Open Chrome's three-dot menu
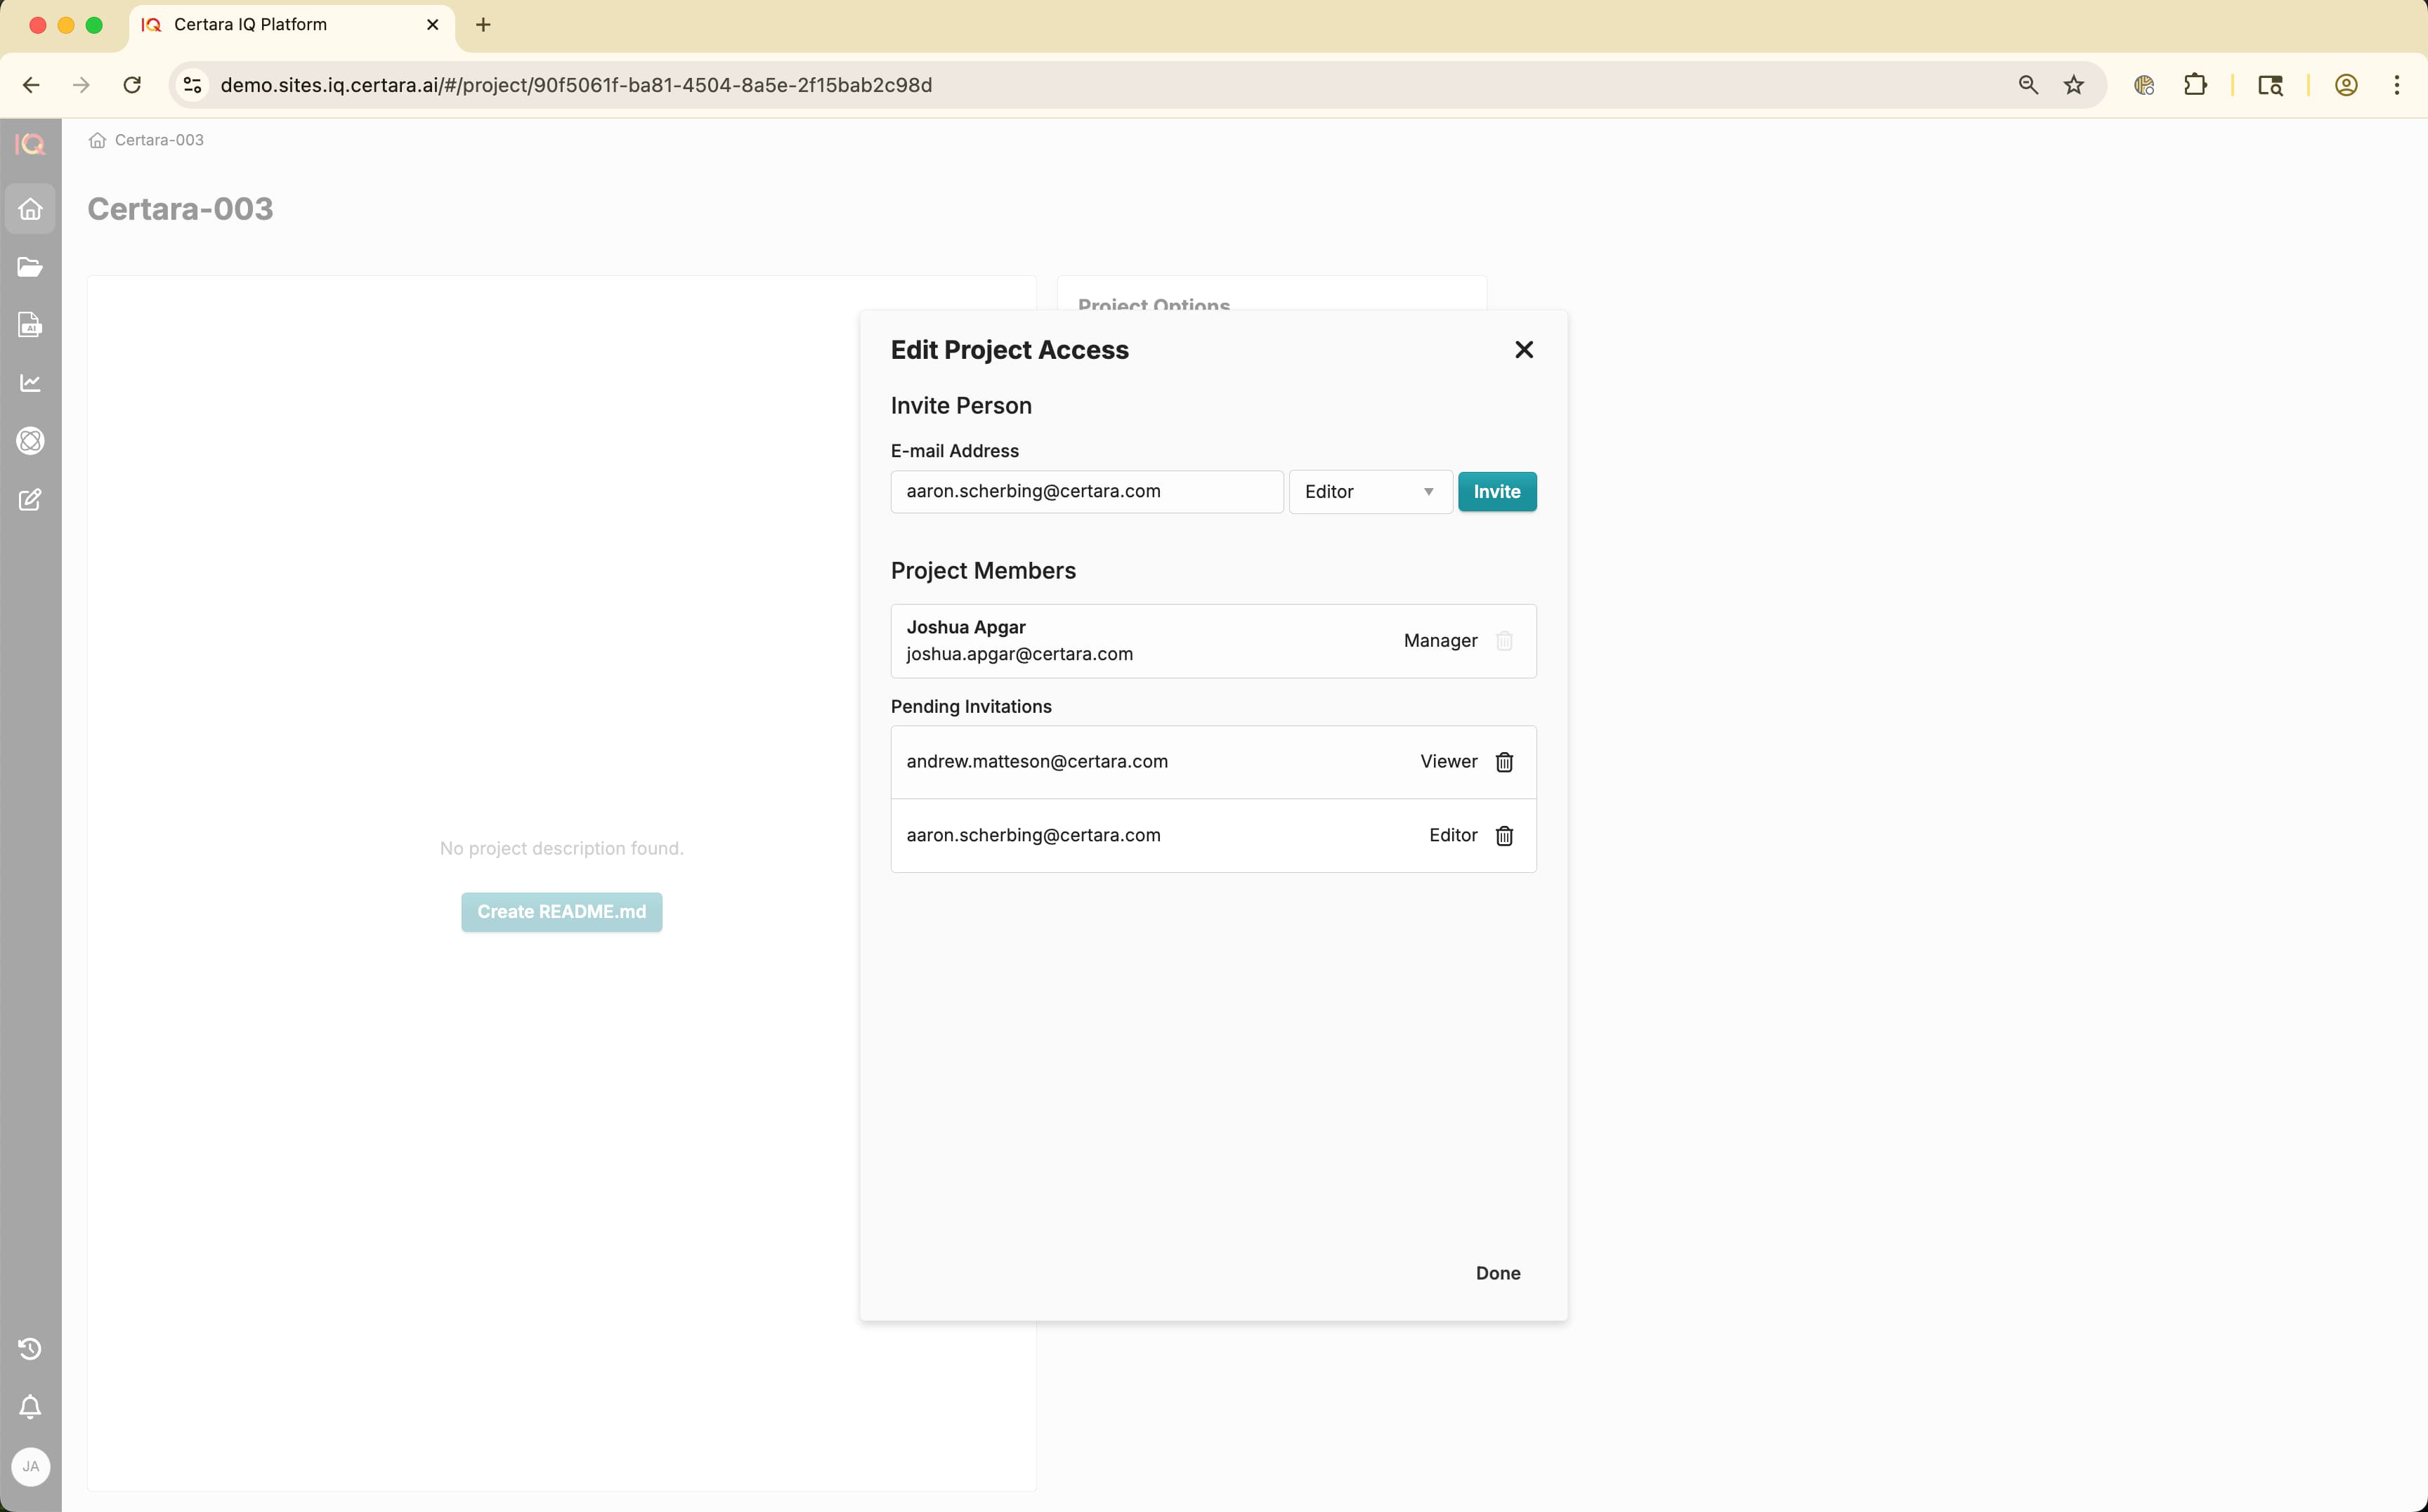The image size is (2428, 1512). 2397,85
